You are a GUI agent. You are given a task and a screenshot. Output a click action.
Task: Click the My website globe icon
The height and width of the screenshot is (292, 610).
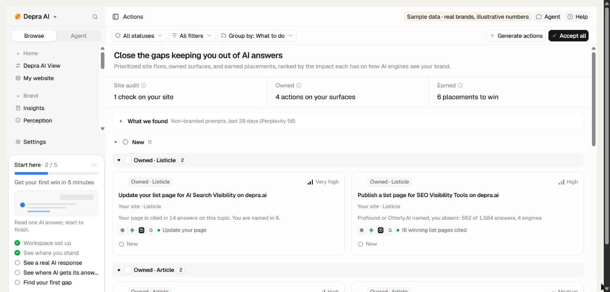(18, 78)
